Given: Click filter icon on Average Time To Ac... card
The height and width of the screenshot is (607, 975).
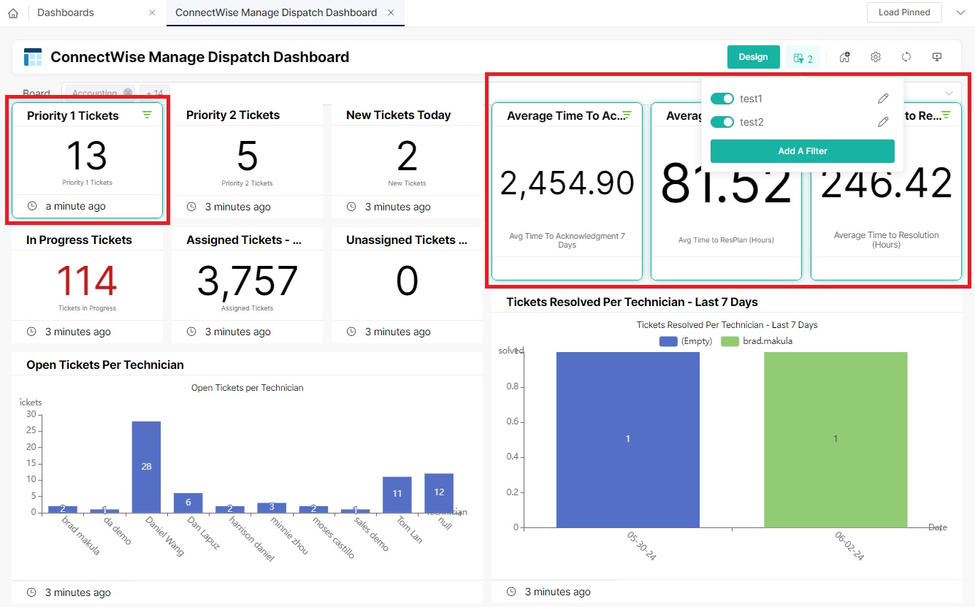Looking at the screenshot, I should tap(627, 115).
